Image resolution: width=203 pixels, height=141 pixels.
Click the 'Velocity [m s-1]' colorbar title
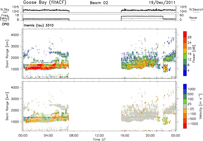point(200,106)
